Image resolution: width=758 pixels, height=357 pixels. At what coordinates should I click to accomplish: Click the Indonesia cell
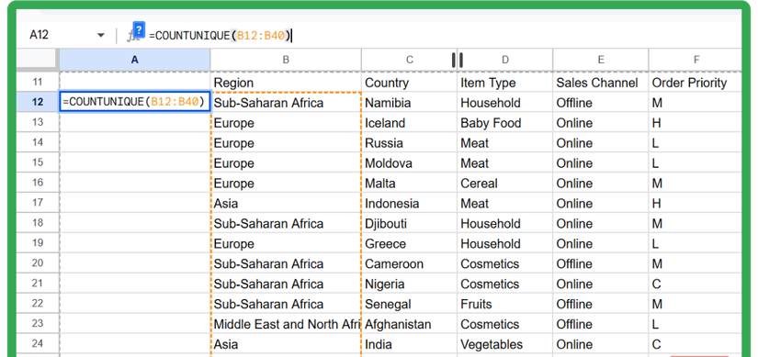tap(410, 204)
